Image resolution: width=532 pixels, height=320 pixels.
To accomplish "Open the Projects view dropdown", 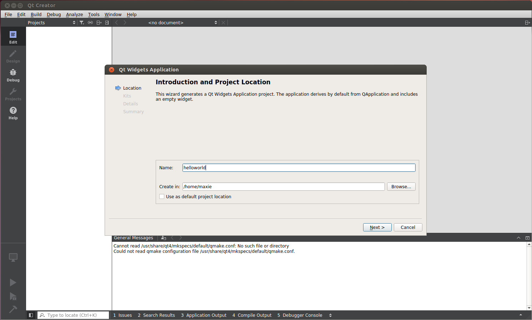I will tap(52, 22).
